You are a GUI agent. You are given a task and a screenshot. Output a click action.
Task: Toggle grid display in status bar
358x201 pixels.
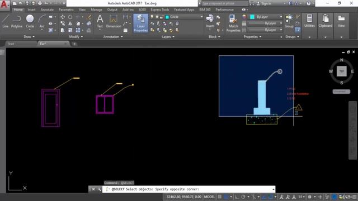coord(220,197)
